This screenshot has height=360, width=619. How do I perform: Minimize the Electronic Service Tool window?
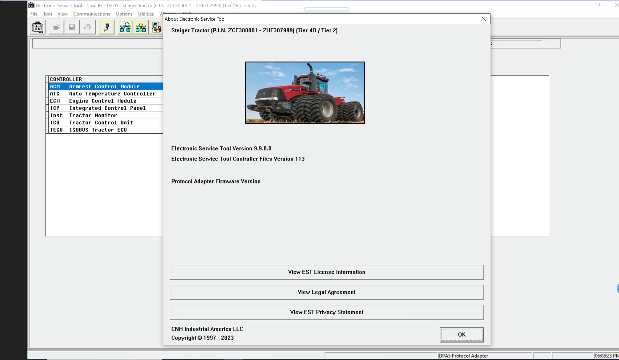click(579, 5)
